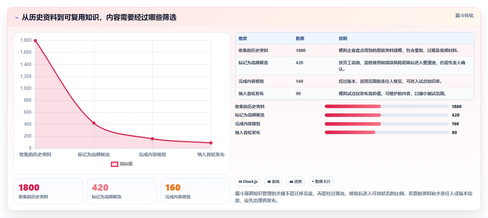This screenshot has height=218, width=488.
Task: Click the 420 data point on chart
Action: point(94,123)
